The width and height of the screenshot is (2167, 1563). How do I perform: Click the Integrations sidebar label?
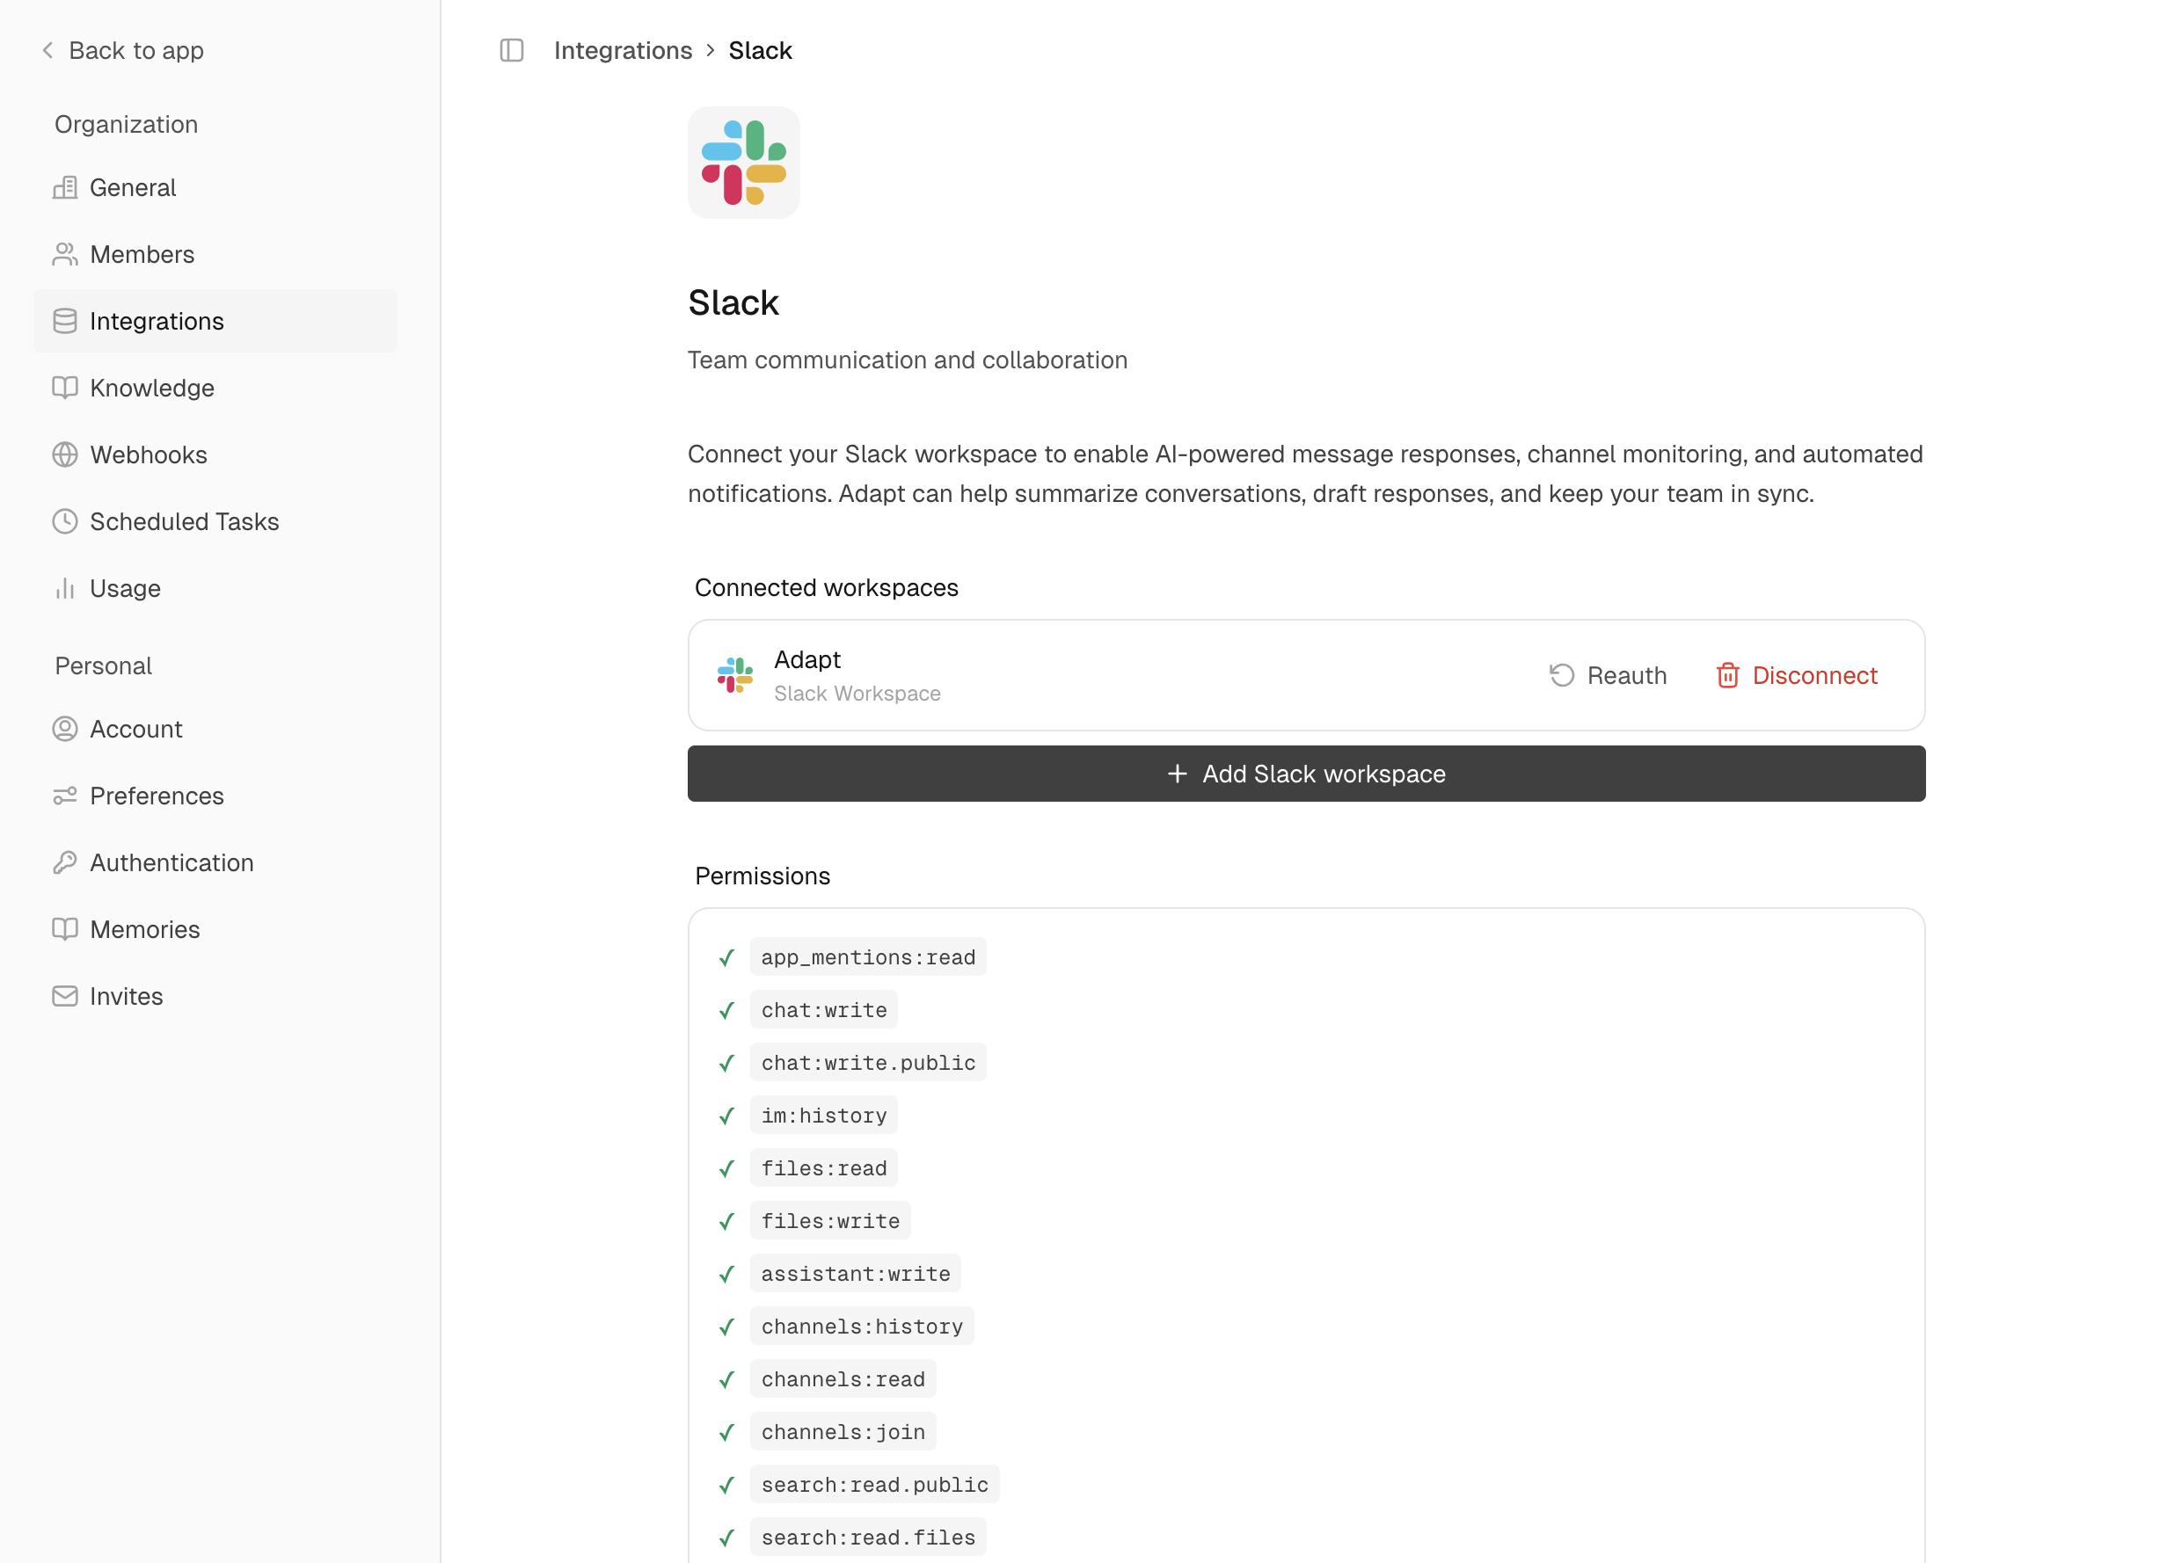click(157, 321)
